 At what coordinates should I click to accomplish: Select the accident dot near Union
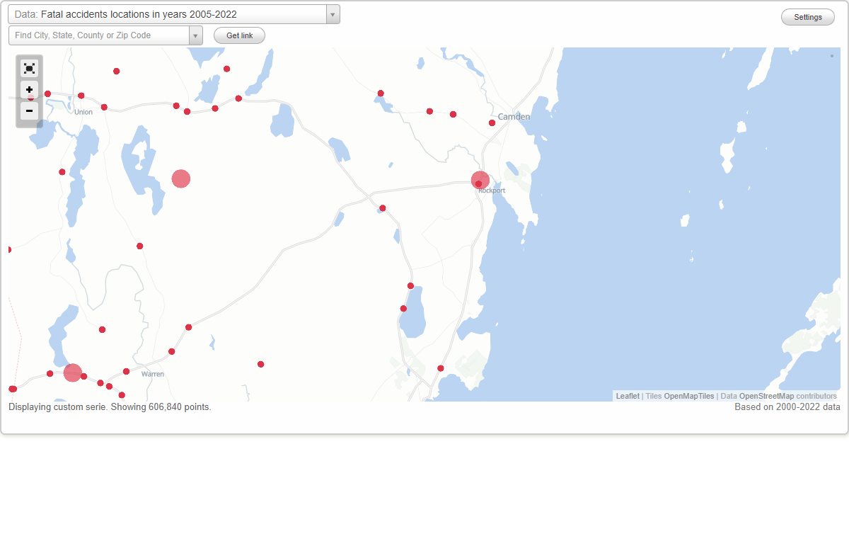coord(81,95)
